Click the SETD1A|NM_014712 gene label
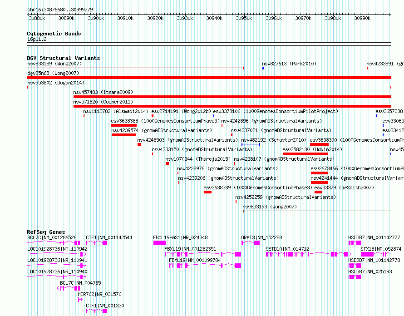The width and height of the screenshot is (404, 316). pos(287,249)
